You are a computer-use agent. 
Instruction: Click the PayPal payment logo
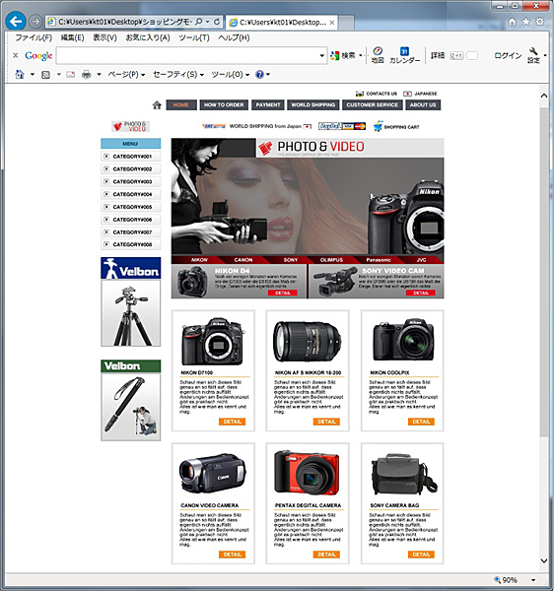tap(329, 126)
